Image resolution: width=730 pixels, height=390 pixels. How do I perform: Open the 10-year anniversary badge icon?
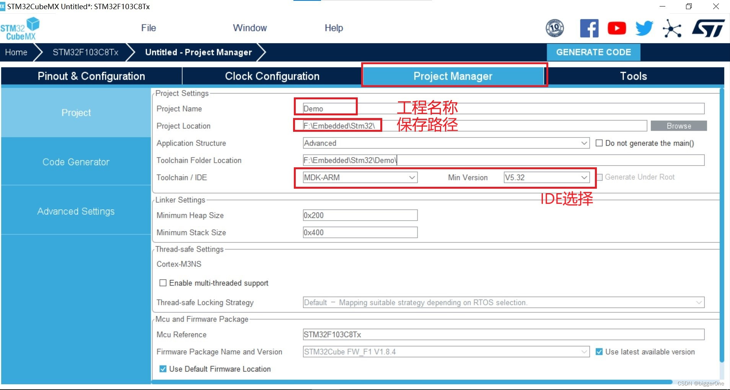[x=554, y=28]
